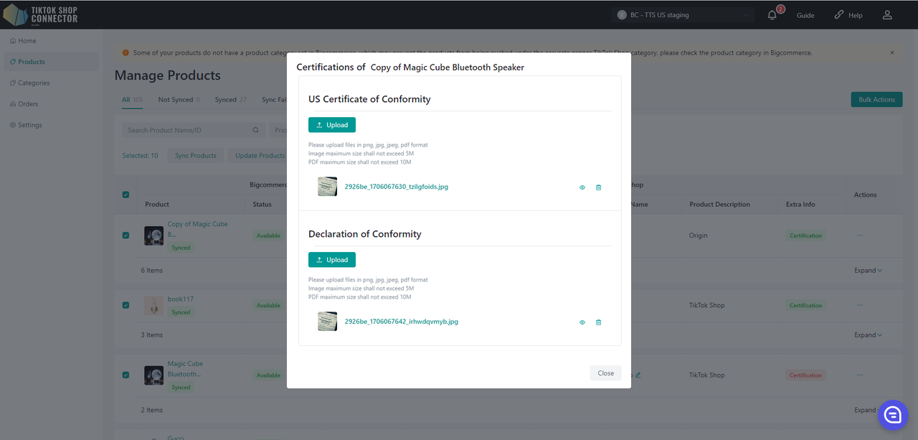Click the edit pencil icon beside Close
This screenshot has height=440, width=918.
pos(638,375)
